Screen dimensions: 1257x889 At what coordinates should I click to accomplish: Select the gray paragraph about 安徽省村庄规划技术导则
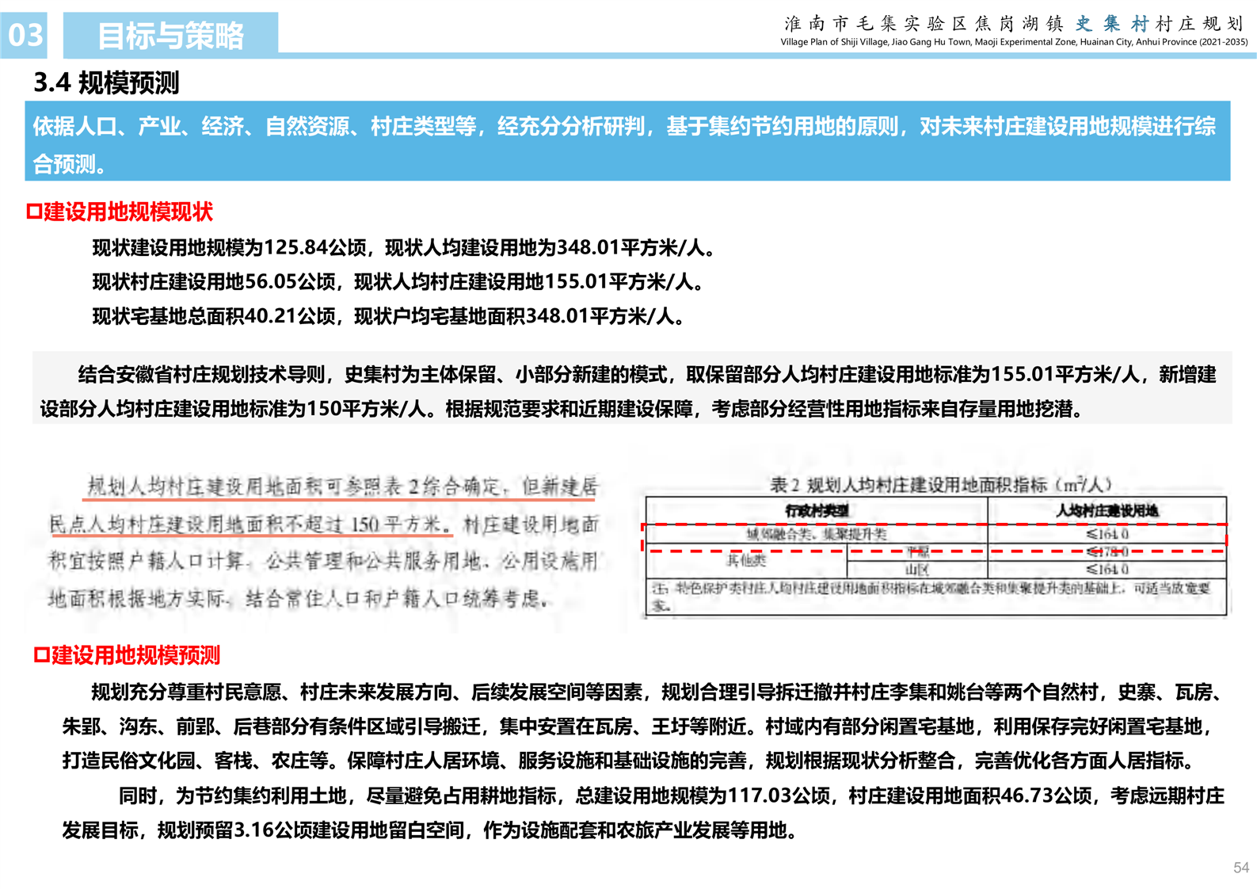click(x=631, y=391)
